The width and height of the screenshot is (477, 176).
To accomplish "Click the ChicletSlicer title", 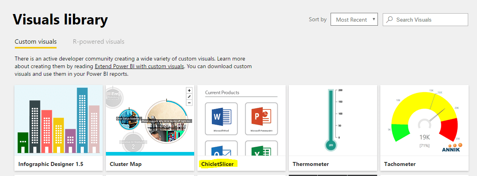I will [217, 164].
